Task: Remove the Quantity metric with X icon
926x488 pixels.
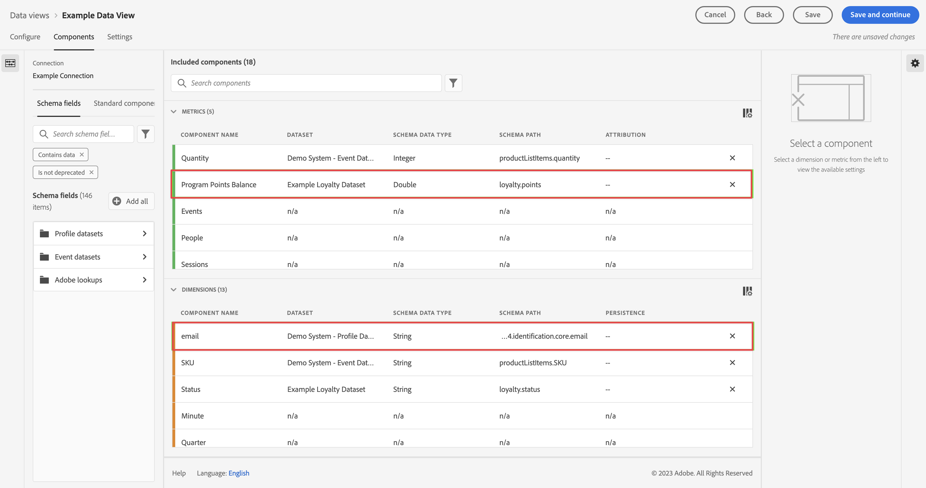Action: 732,158
